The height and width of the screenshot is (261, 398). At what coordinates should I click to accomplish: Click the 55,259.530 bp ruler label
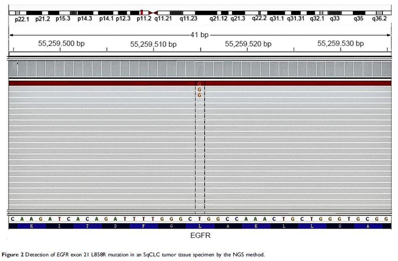pos(340,44)
